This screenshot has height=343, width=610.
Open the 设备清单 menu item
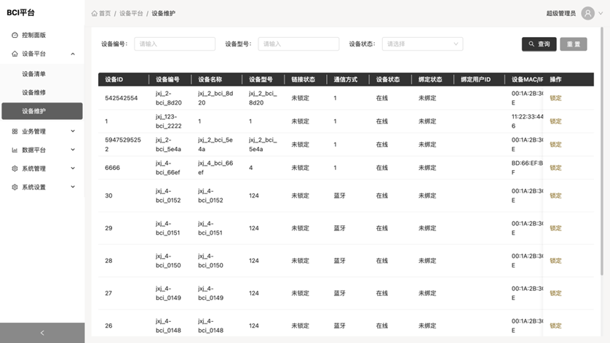(34, 74)
